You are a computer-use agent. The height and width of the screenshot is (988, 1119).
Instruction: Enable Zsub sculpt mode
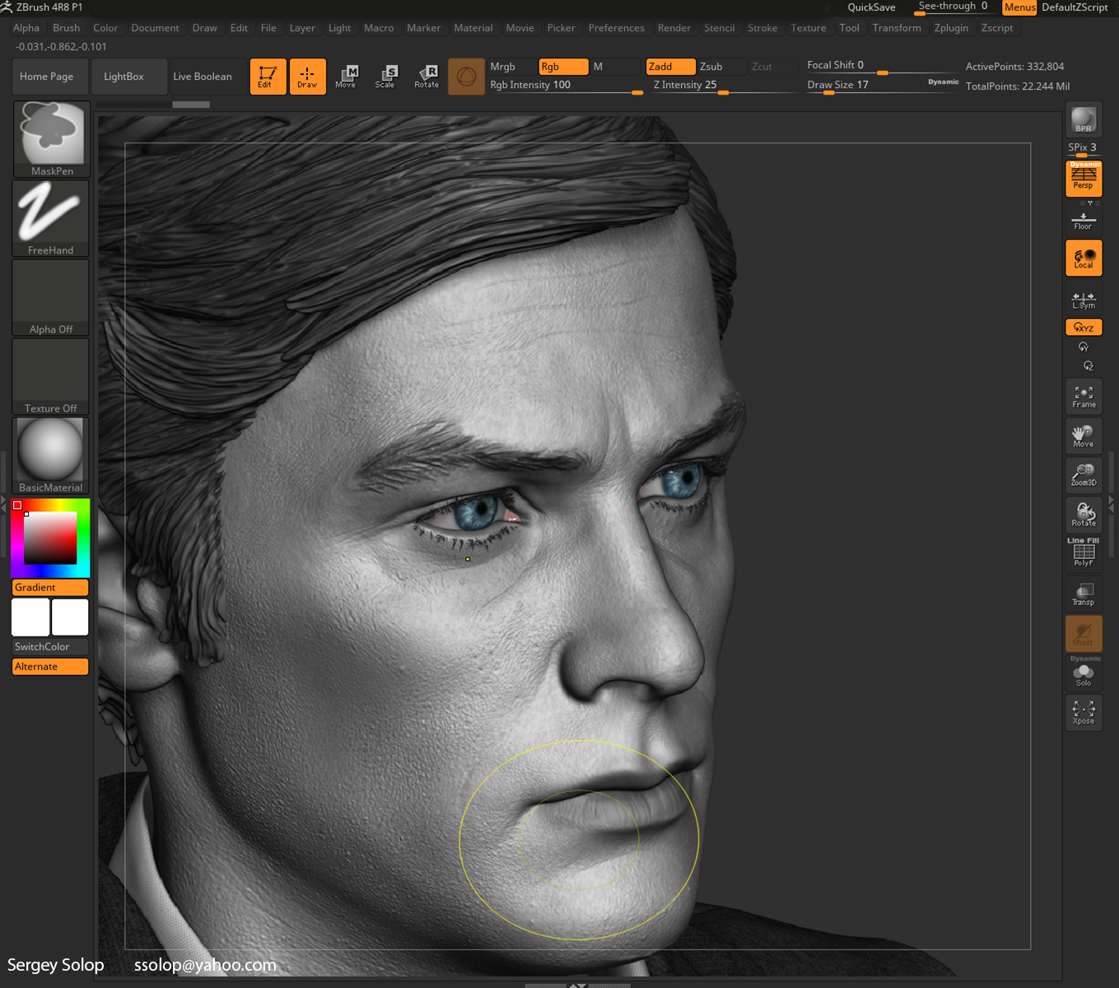[722, 67]
